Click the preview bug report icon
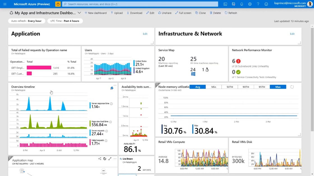This screenshot has width=314, height=176. coord(58,4)
